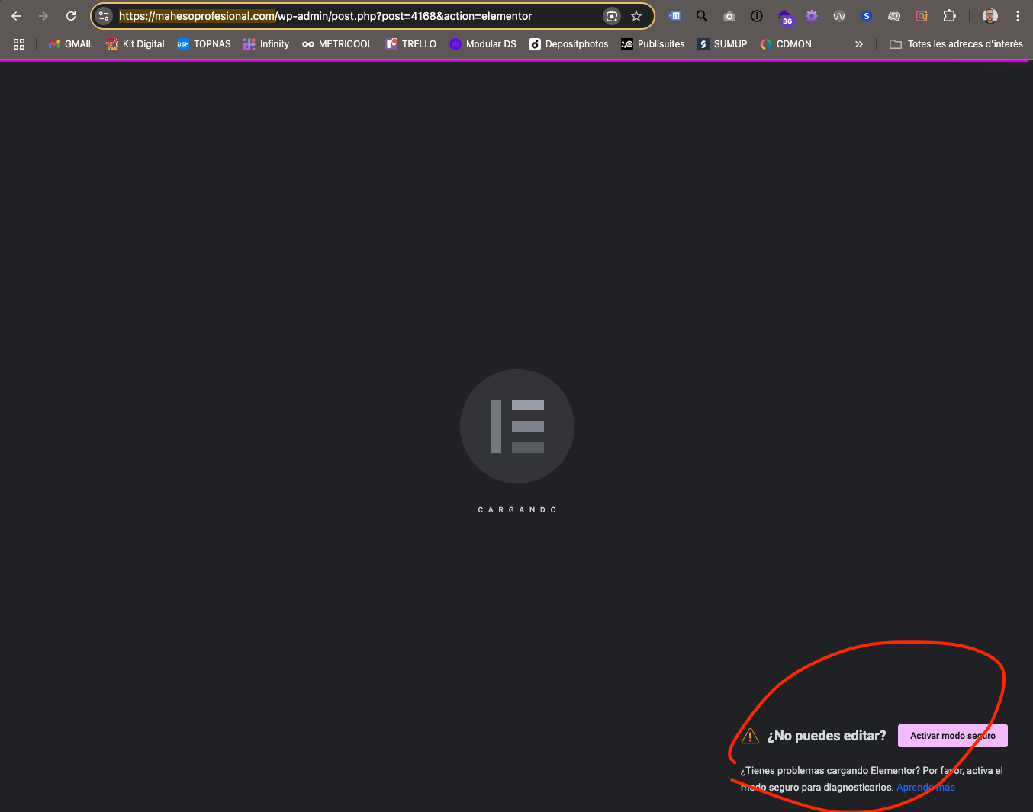Open the TRELLO bookmark
This screenshot has height=812, width=1033.
click(x=411, y=44)
